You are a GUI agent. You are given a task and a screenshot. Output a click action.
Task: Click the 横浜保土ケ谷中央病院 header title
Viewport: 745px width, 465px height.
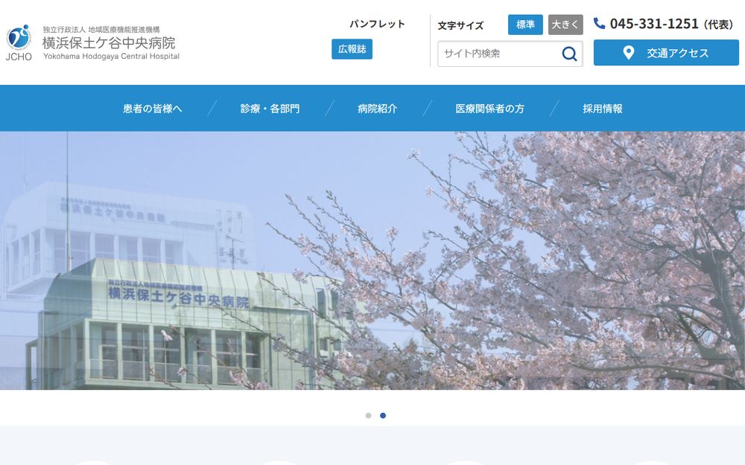point(109,43)
